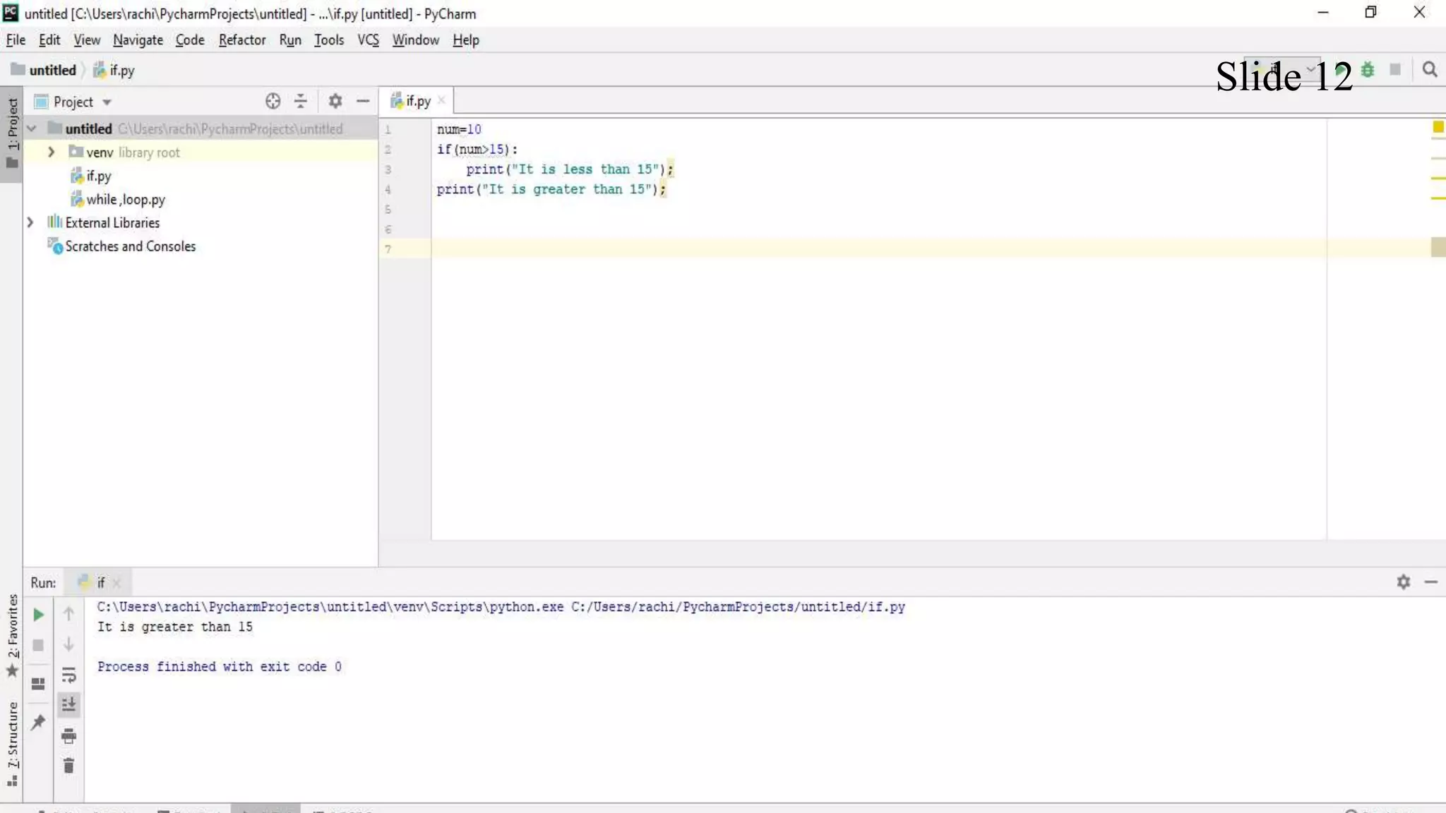The width and height of the screenshot is (1446, 813).
Task: Rerun 'if' with green play button
Action: (x=39, y=615)
